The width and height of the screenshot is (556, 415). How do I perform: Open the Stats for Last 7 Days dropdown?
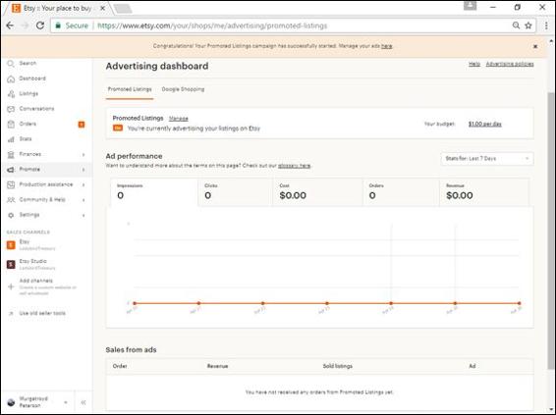[487, 159]
